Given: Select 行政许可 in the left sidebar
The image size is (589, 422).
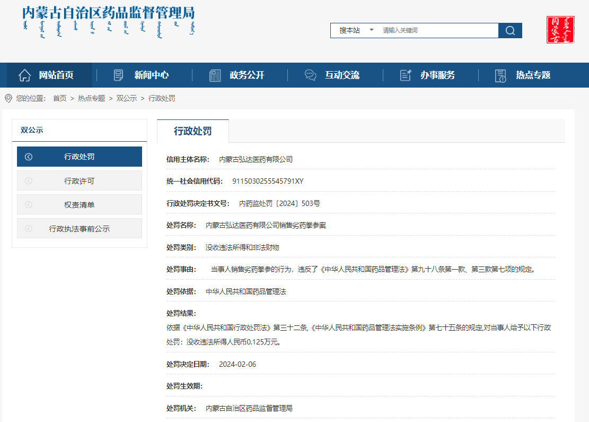Looking at the screenshot, I should (x=80, y=181).
